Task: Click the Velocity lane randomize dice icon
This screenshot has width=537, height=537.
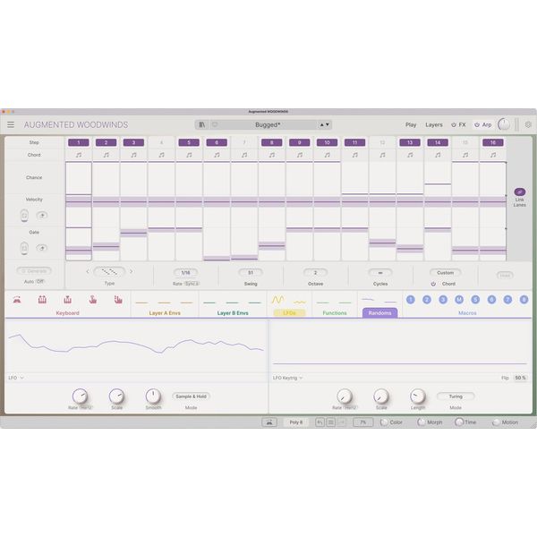Action: pos(24,216)
